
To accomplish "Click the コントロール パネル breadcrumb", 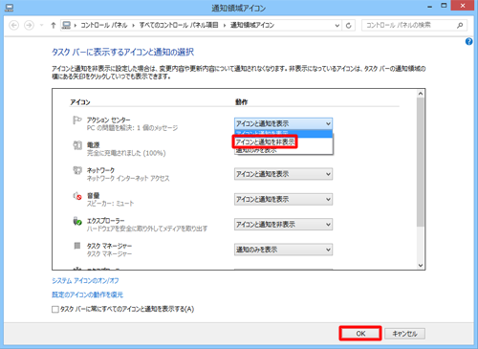I will [104, 25].
